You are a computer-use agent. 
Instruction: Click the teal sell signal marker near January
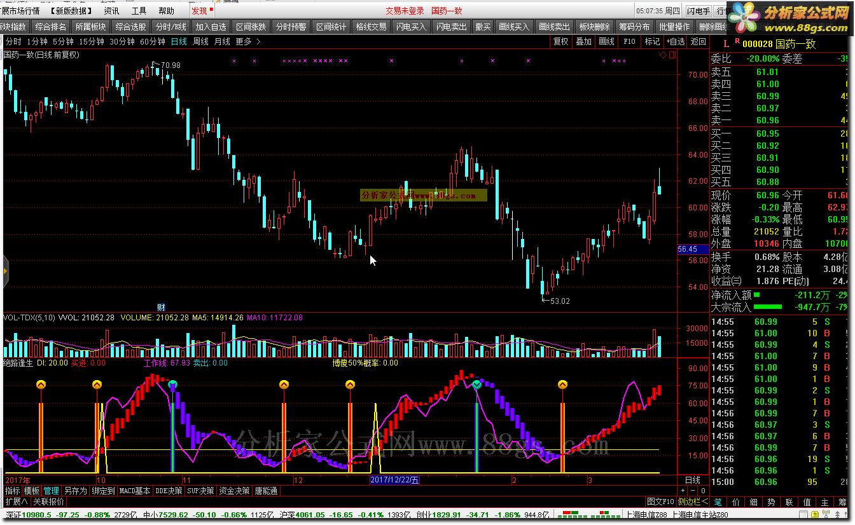click(476, 384)
